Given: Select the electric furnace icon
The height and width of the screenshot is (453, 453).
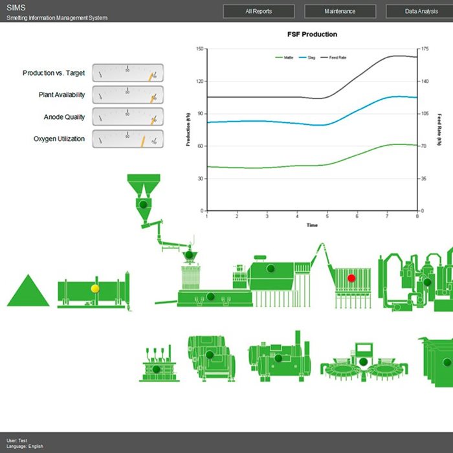Looking at the screenshot, I should (159, 364).
